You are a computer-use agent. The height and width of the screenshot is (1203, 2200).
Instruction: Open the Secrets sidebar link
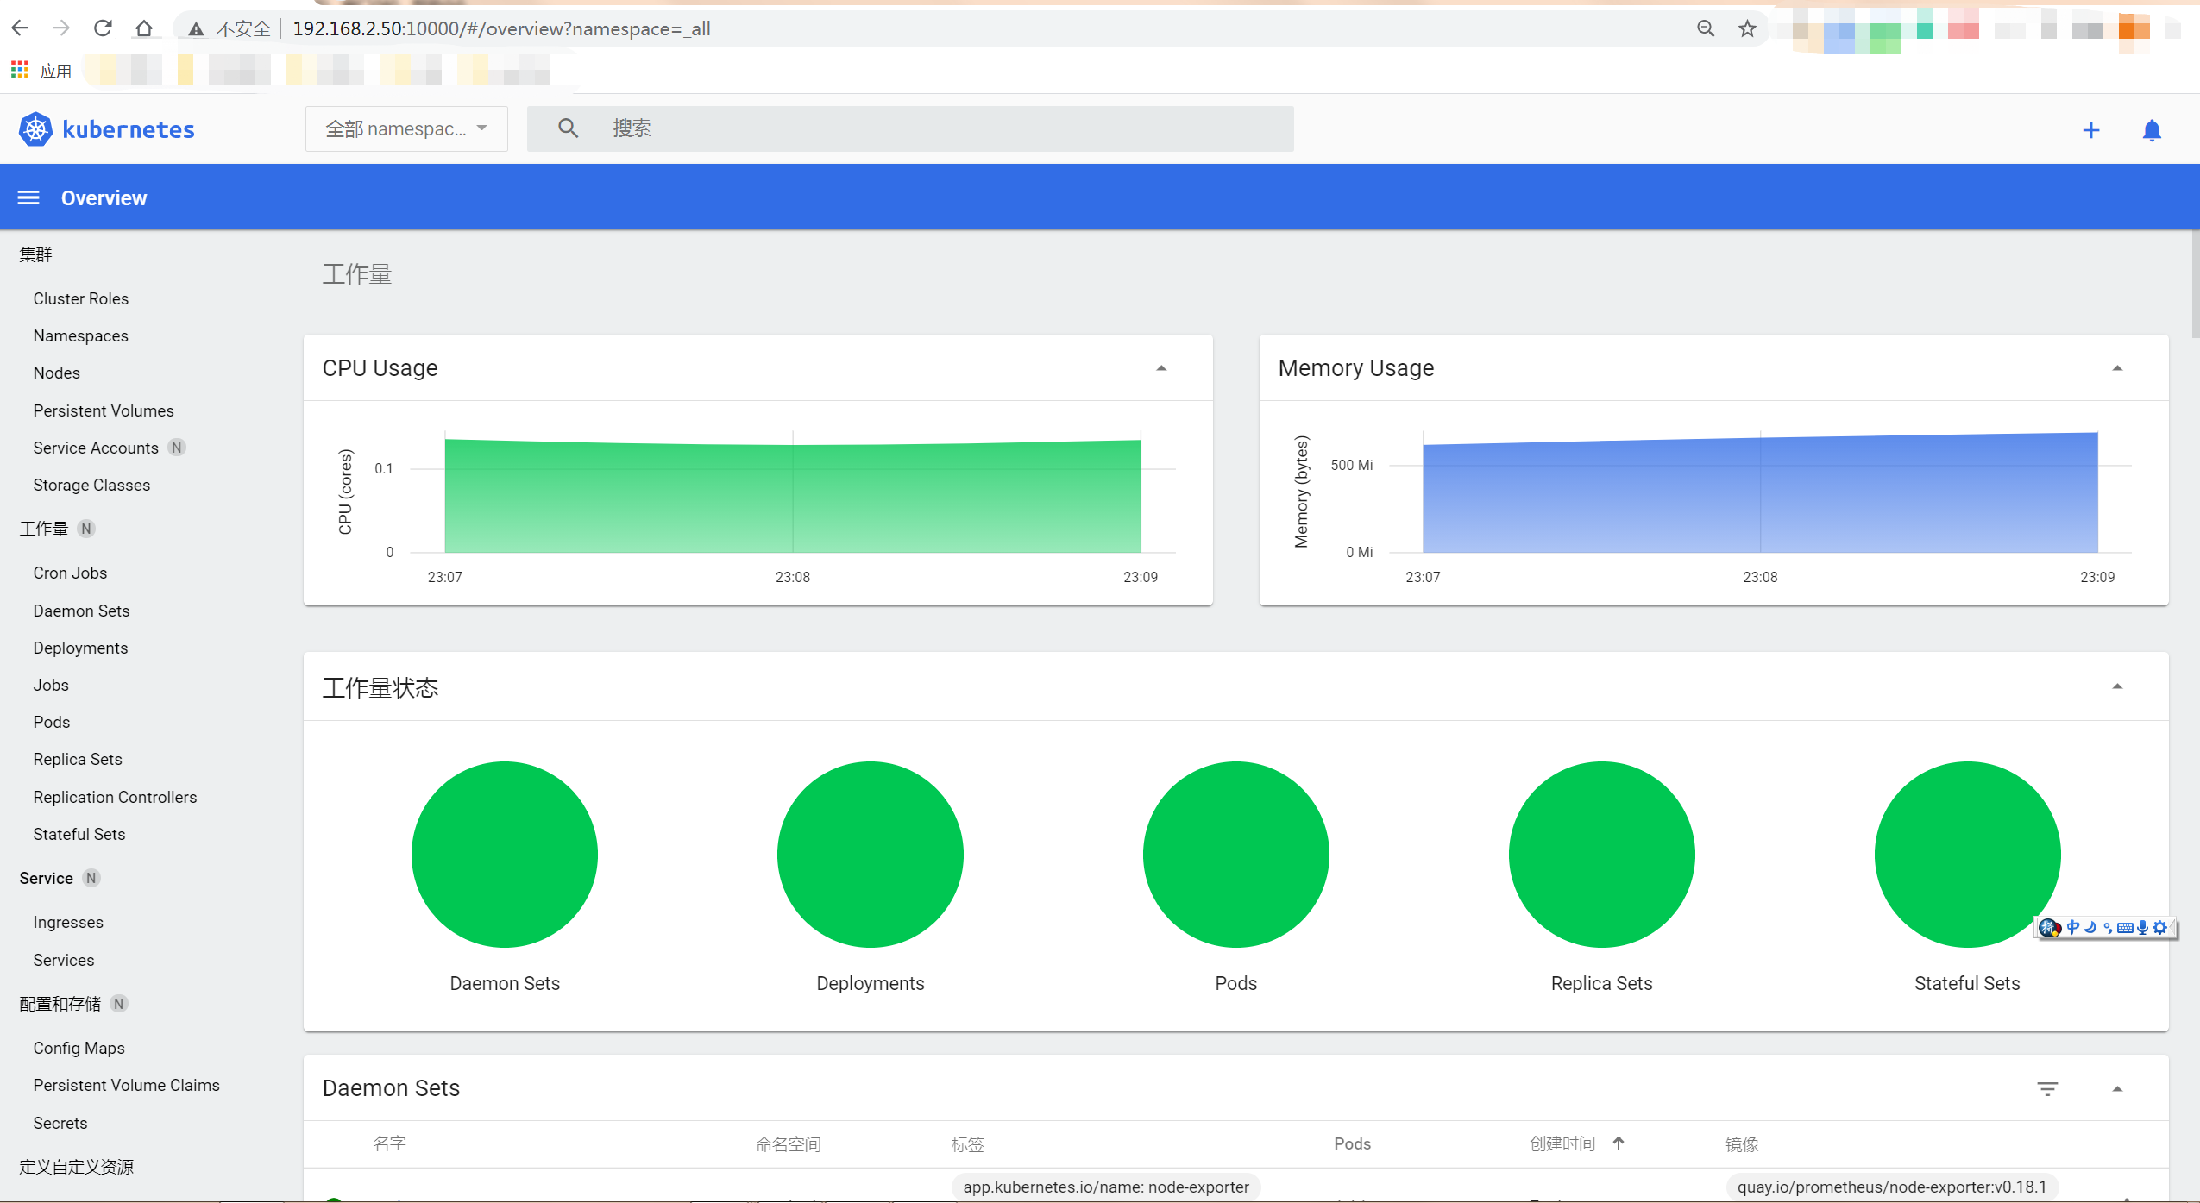(x=60, y=1123)
